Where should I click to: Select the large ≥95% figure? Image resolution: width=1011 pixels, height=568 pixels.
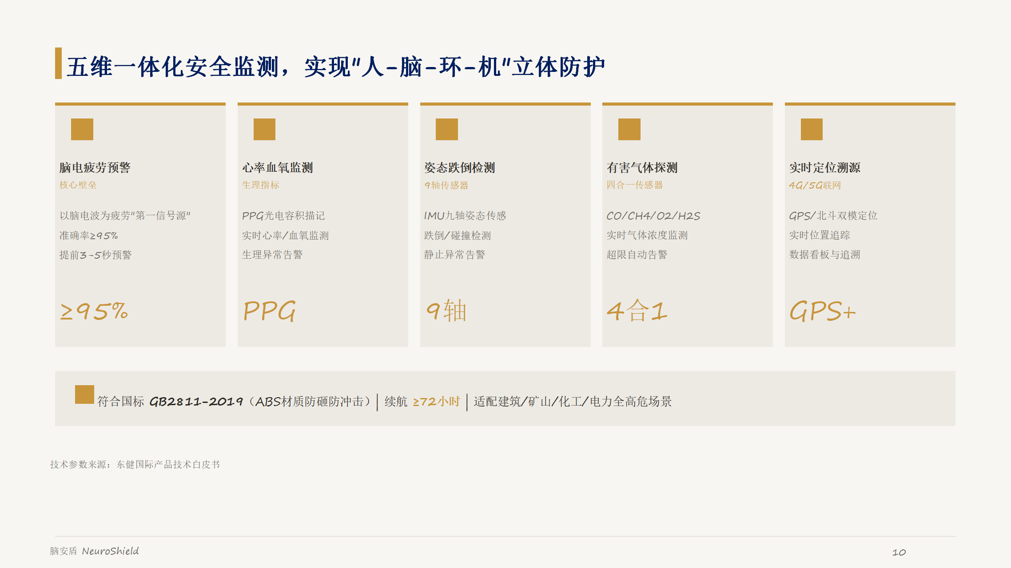pyautogui.click(x=94, y=311)
